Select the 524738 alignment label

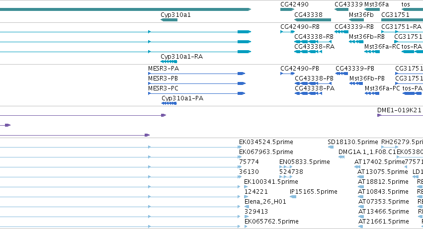point(291,172)
